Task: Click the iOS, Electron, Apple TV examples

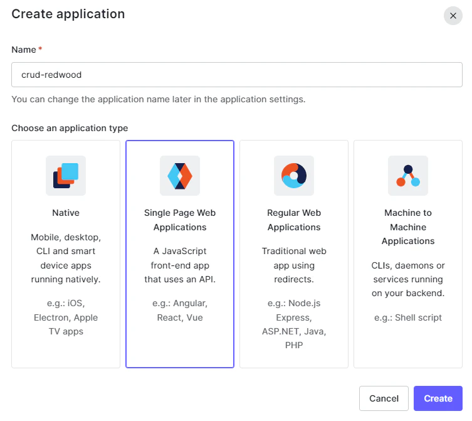Action: [x=66, y=317]
